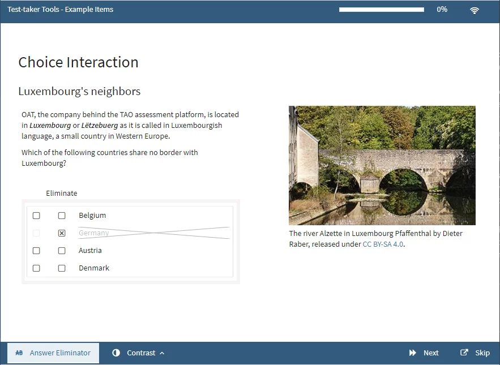
Task: Click the double-arrow icon beside Next
Action: pyautogui.click(x=412, y=353)
